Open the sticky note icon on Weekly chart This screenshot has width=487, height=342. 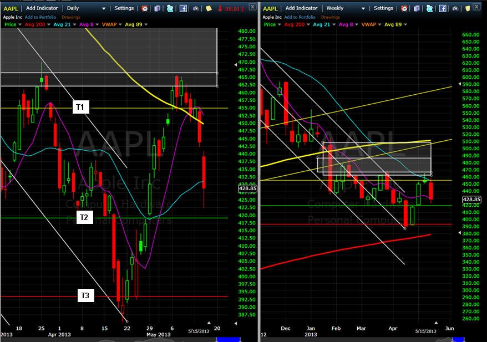468,8
